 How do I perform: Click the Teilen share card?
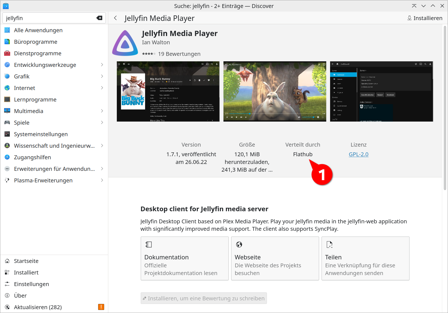click(366, 259)
